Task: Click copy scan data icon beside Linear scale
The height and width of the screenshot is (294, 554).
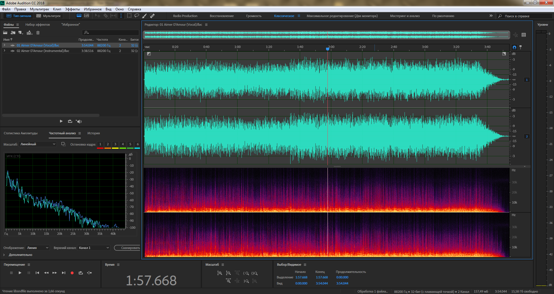Action: pyautogui.click(x=63, y=144)
